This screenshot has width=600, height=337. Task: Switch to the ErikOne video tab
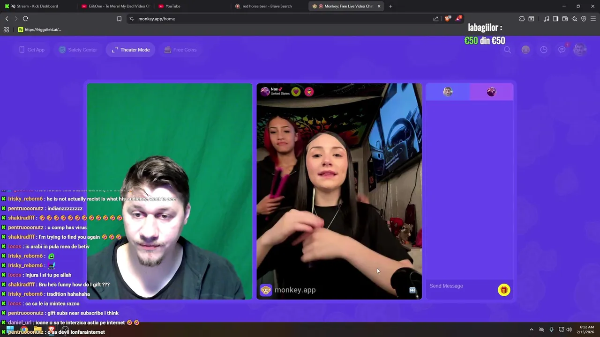115,6
